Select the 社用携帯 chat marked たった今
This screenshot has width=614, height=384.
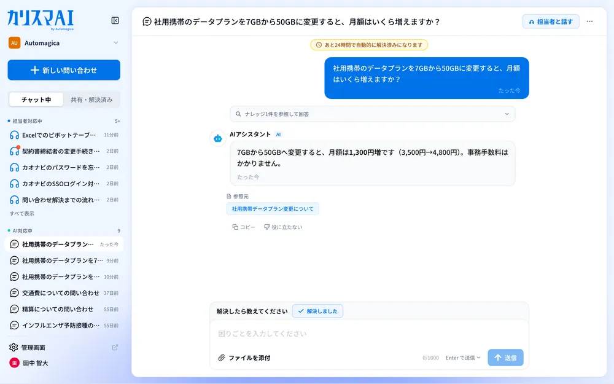64,244
